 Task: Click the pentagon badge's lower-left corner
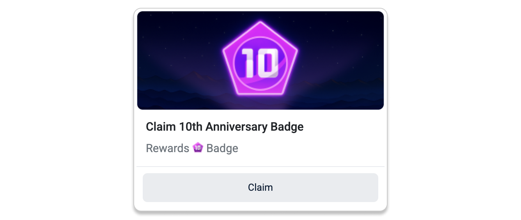pyautogui.click(x=237, y=93)
